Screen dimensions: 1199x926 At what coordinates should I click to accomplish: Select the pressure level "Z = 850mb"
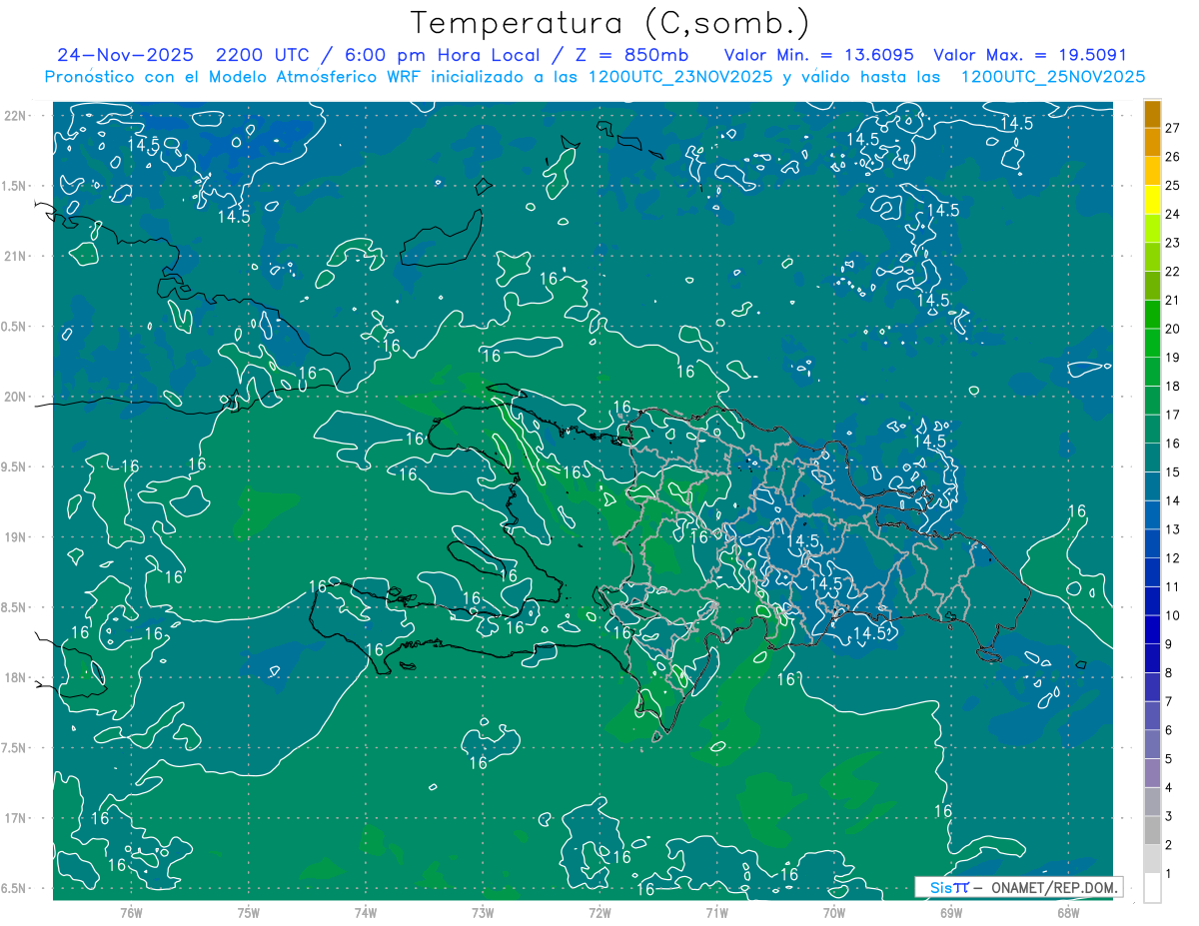click(625, 54)
